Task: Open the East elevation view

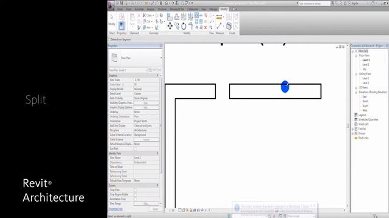Action: [365, 97]
